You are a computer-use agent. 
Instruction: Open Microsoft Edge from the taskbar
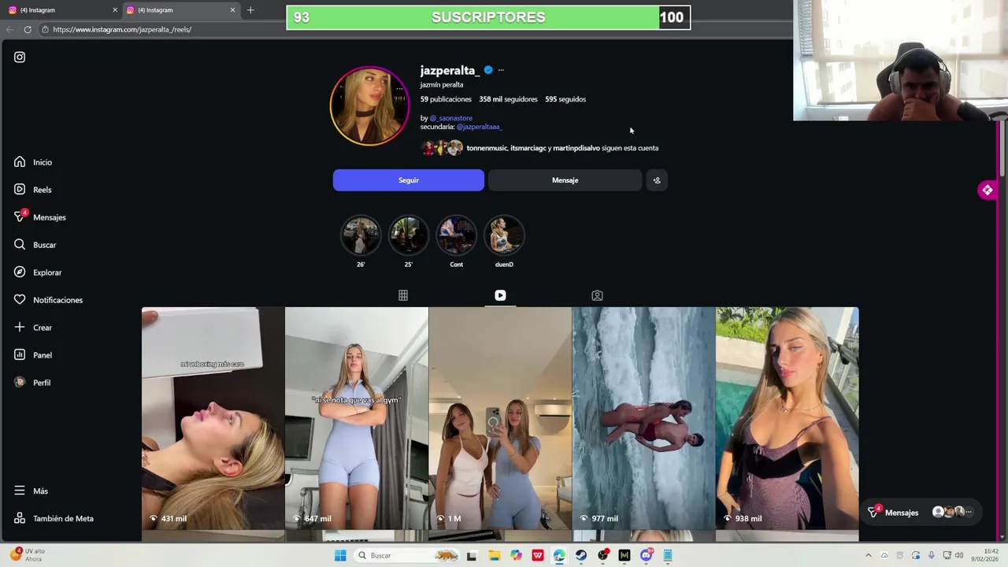(x=559, y=555)
